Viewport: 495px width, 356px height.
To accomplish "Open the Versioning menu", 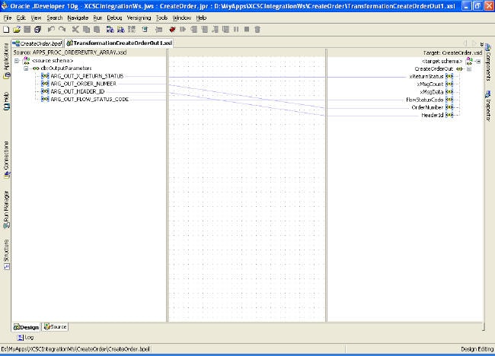I will coord(139,17).
